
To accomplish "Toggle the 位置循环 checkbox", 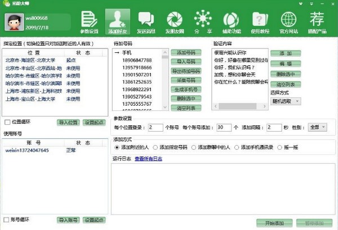I will [7, 122].
